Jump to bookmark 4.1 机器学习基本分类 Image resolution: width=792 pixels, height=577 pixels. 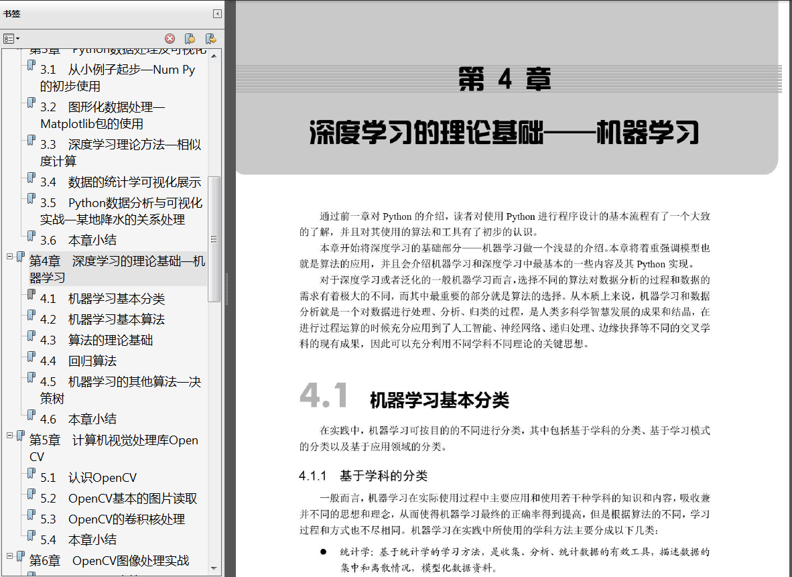coord(103,299)
